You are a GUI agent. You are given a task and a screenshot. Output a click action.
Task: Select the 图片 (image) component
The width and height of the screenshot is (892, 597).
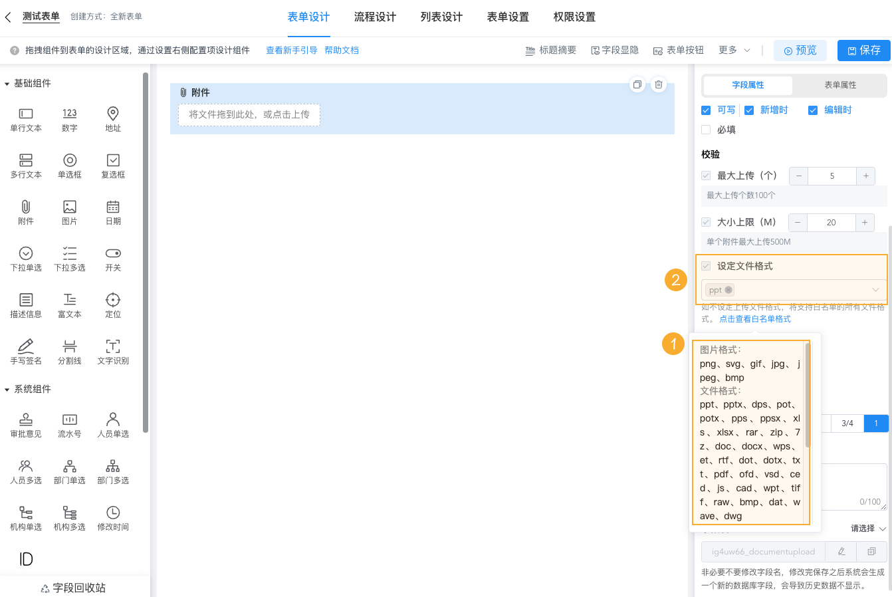pos(69,212)
